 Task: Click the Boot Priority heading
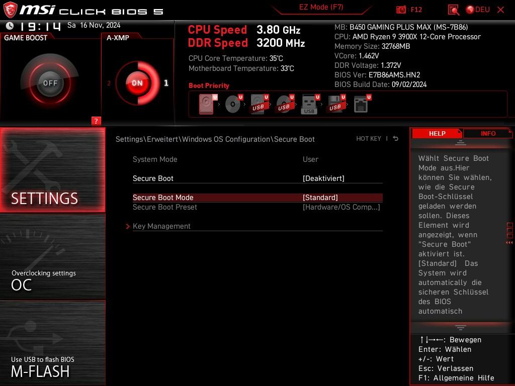(209, 85)
